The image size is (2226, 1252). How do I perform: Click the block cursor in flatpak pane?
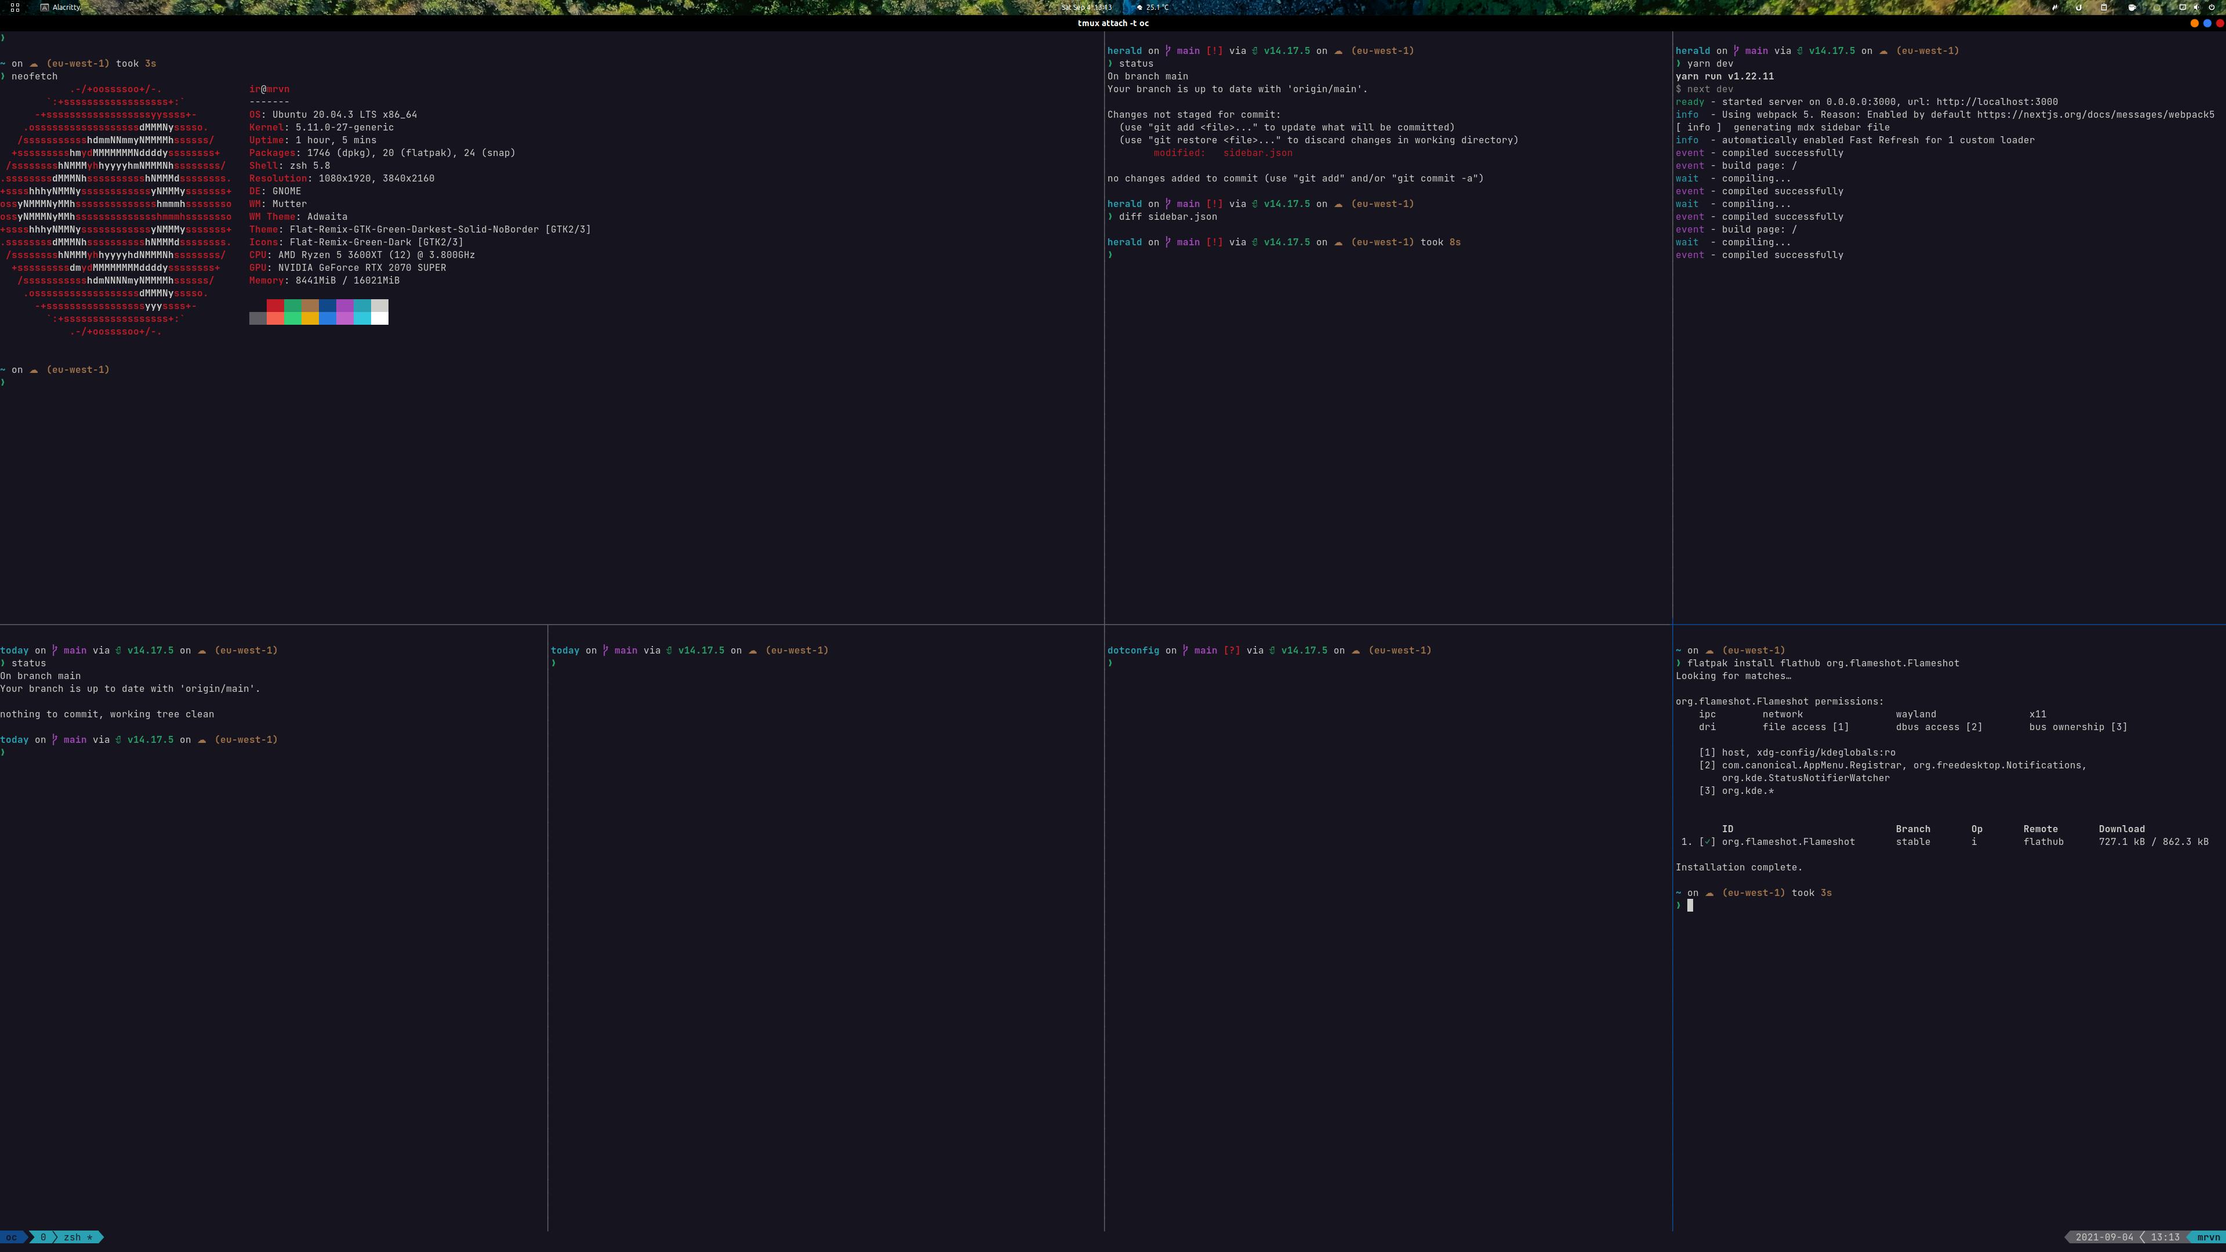click(x=1690, y=906)
